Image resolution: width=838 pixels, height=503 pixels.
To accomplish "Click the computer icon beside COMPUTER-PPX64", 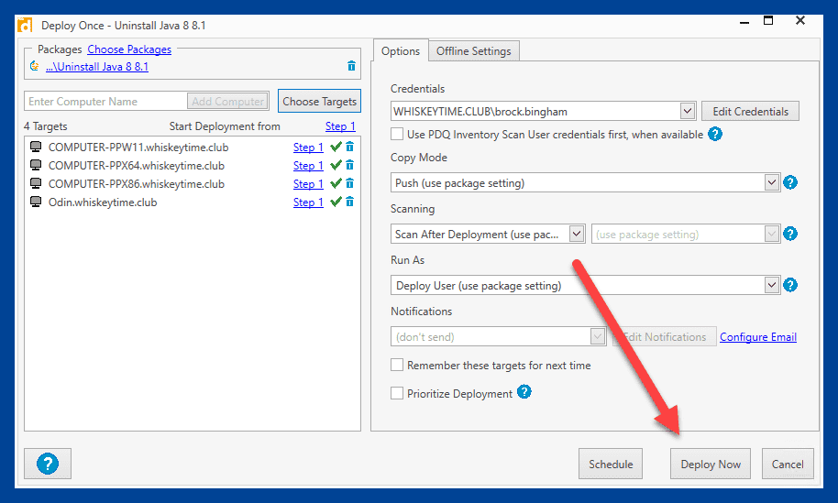I will tap(36, 165).
